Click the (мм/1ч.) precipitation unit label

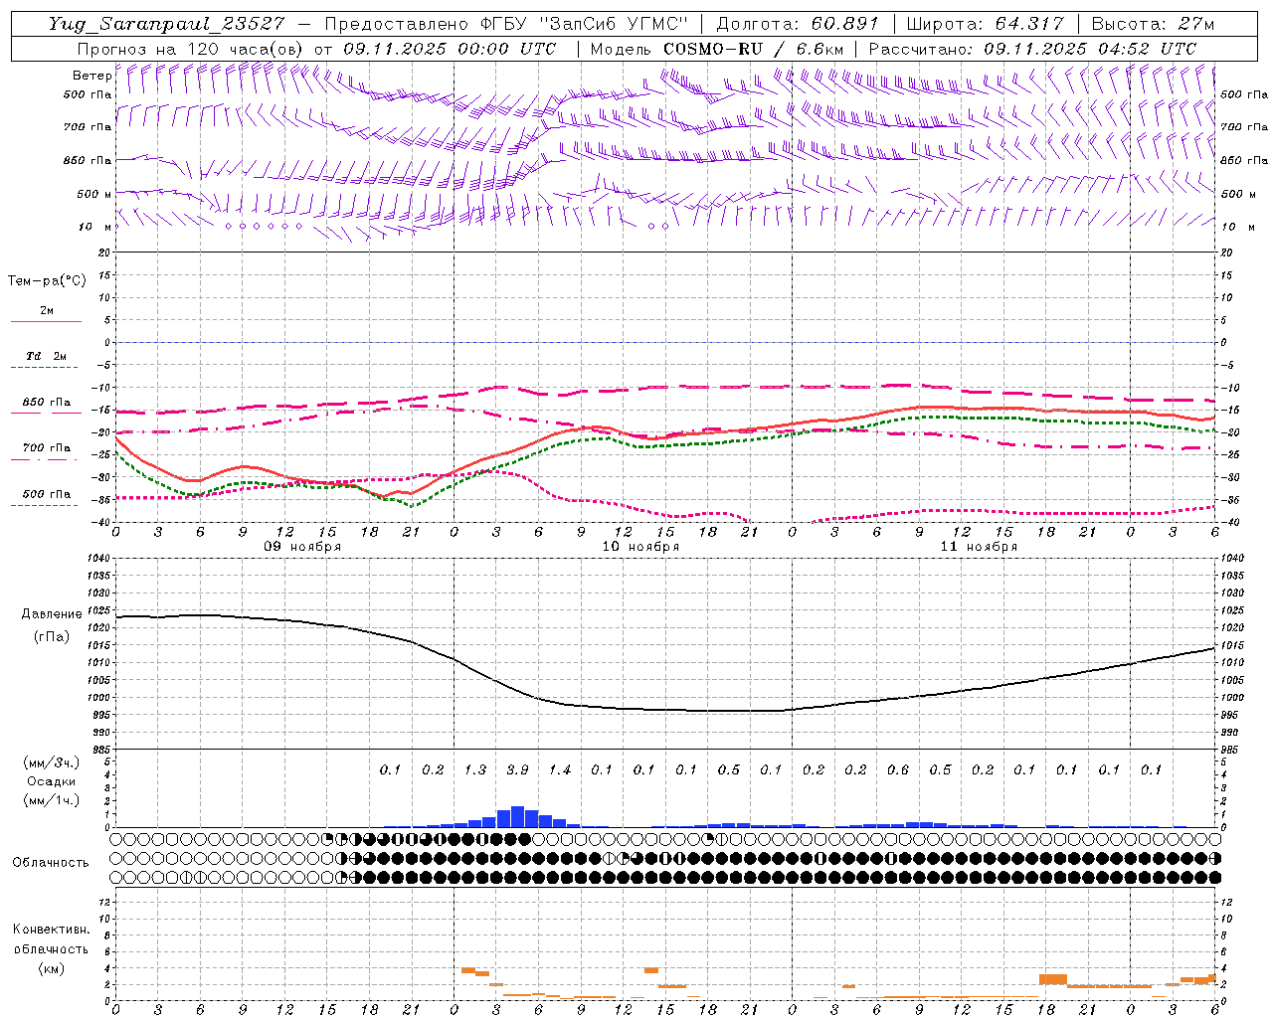point(52,800)
